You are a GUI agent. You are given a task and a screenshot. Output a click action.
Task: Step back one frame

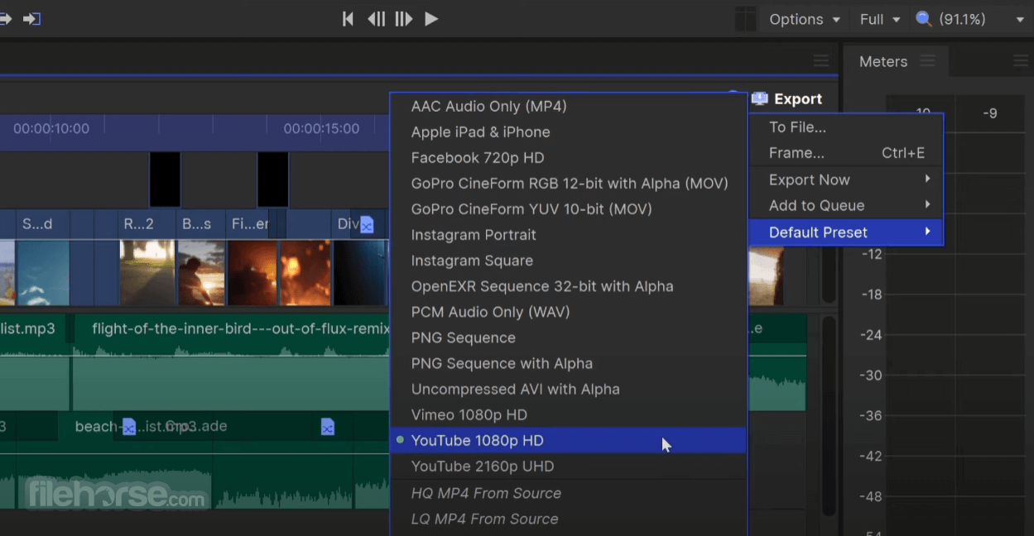[376, 18]
